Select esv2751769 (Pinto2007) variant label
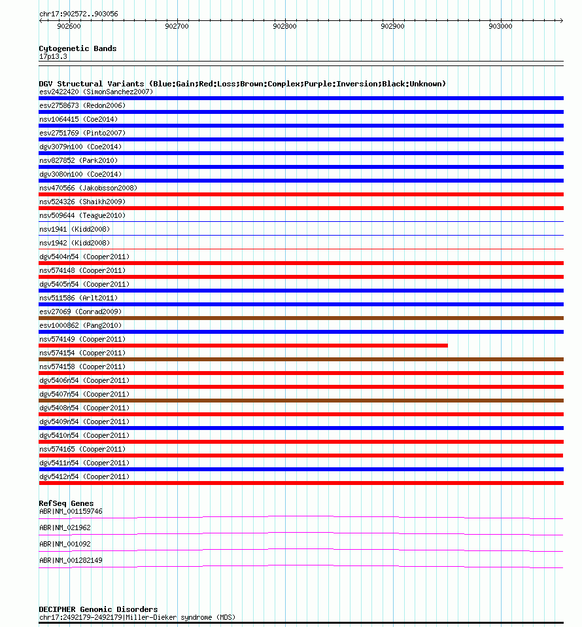 click(82, 133)
